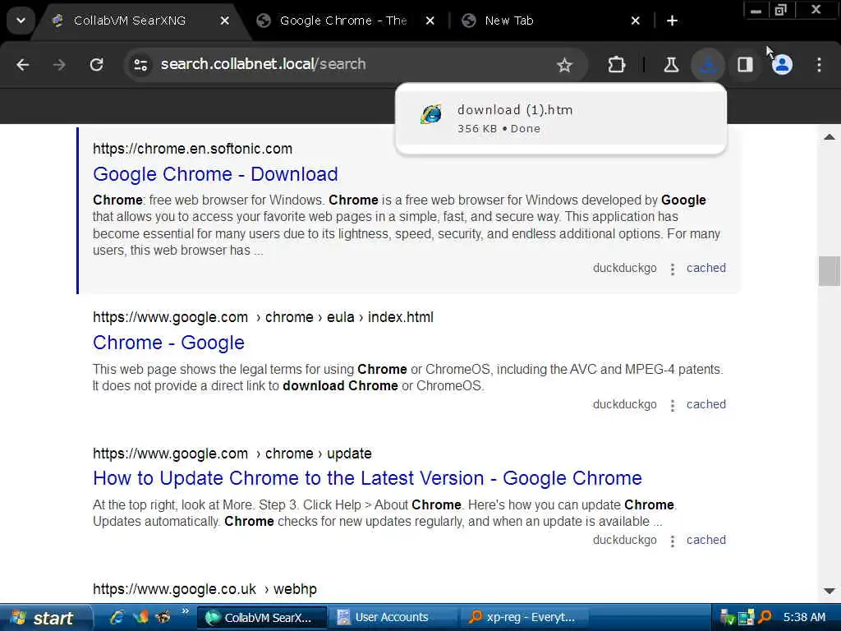Click the Internet Explorer file icon in downloads
The width and height of the screenshot is (841, 631).
tap(431, 114)
